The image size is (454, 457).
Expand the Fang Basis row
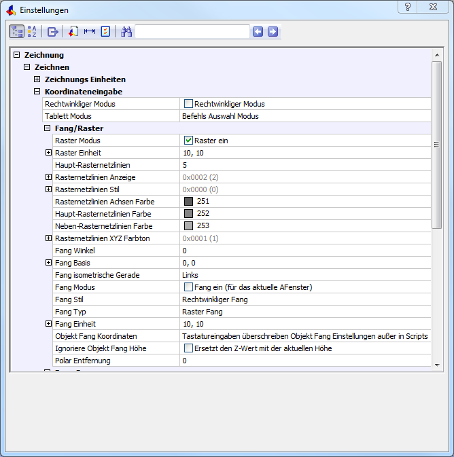point(48,263)
